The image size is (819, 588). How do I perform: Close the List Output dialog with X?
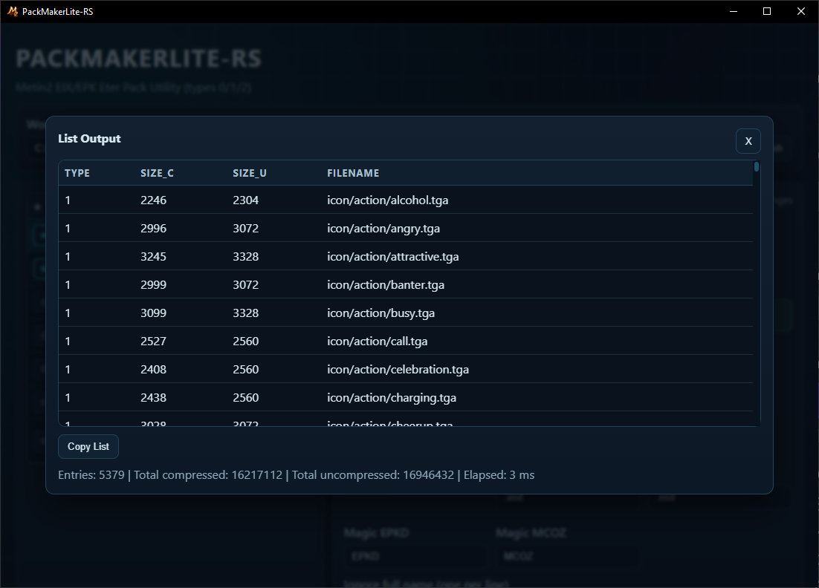[748, 141]
